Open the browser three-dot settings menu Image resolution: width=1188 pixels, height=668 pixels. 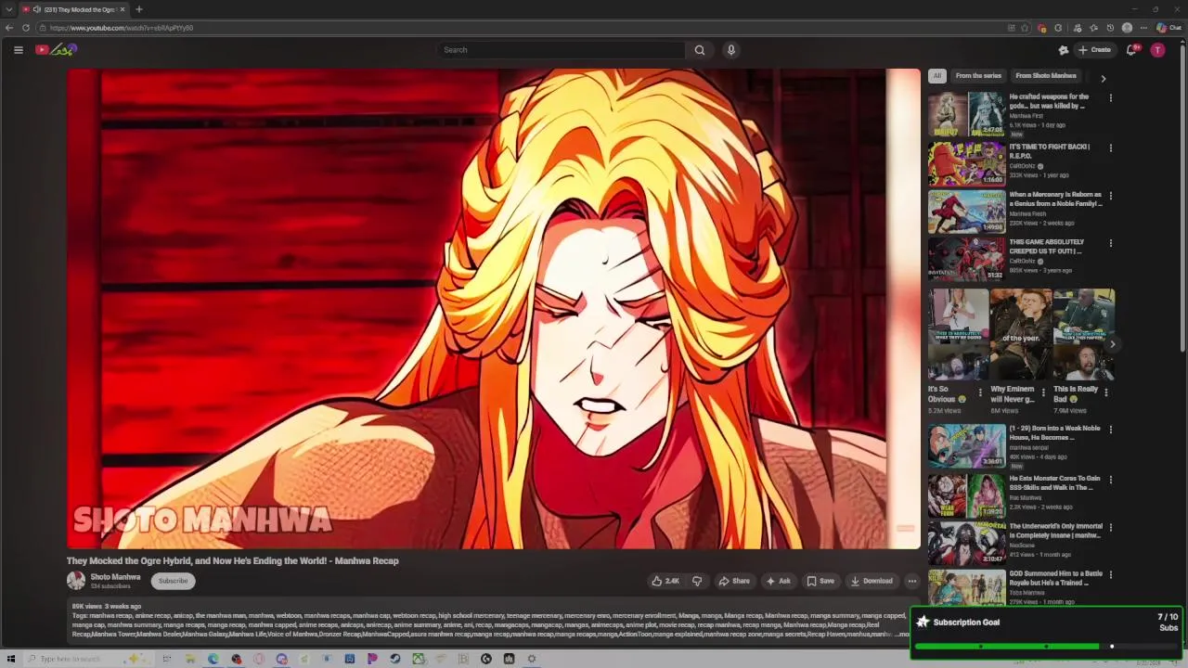1143,28
